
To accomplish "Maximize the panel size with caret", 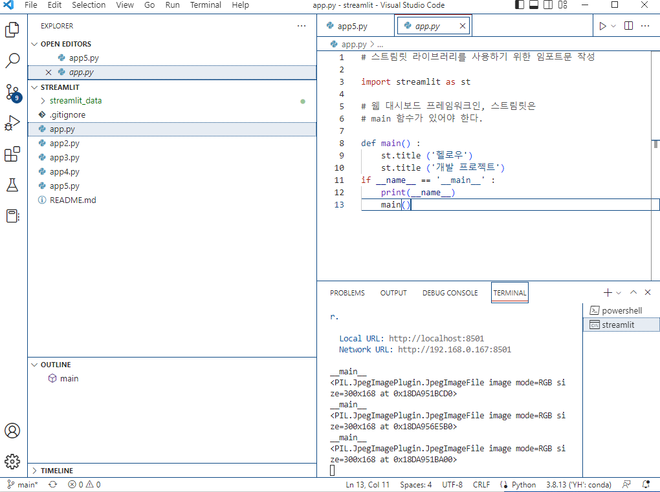I will point(633,292).
